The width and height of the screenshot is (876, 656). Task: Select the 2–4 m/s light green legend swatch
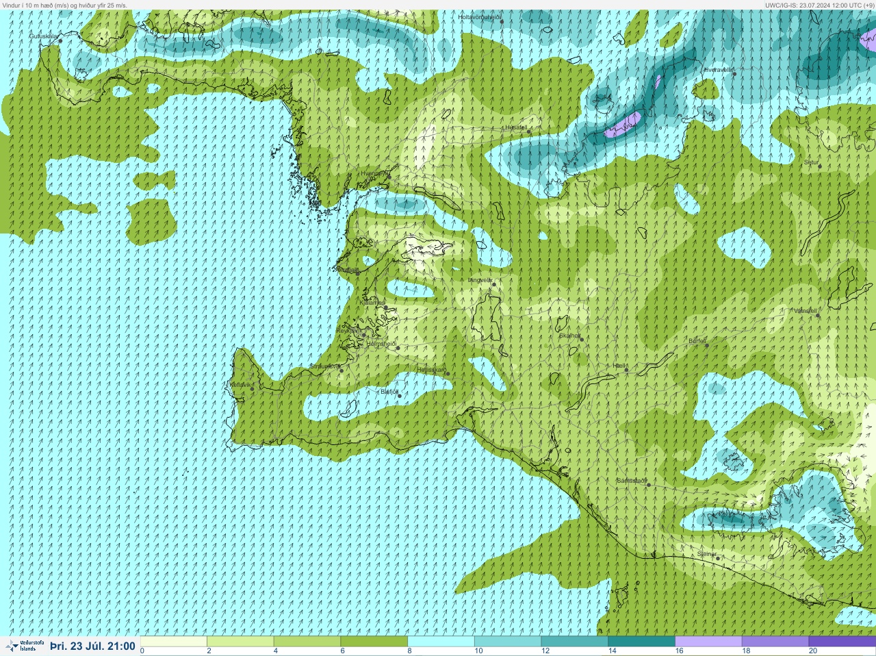point(241,642)
